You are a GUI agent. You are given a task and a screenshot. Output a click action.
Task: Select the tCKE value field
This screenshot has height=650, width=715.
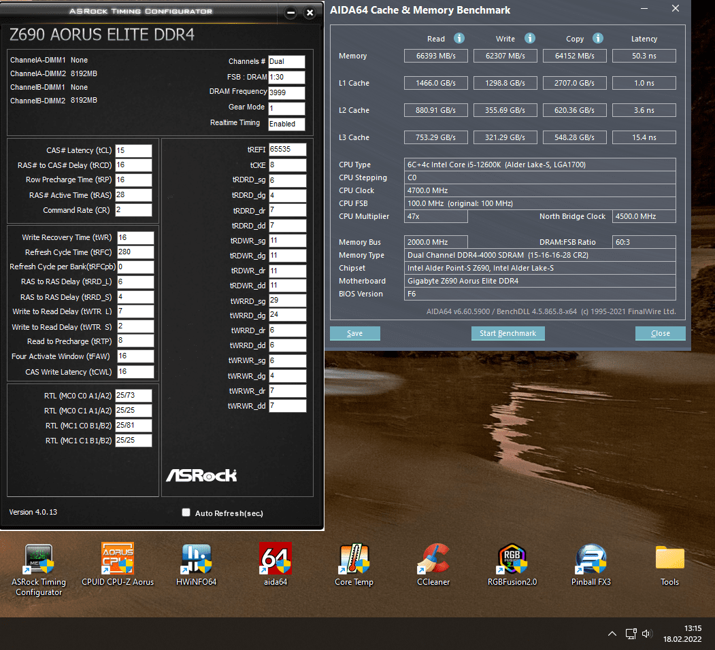coord(287,165)
